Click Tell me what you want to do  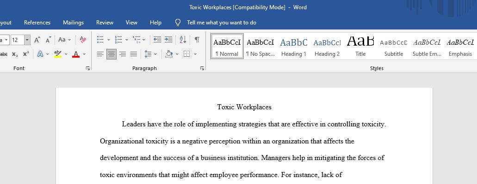222,23
